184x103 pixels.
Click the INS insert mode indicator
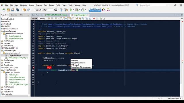(169, 98)
